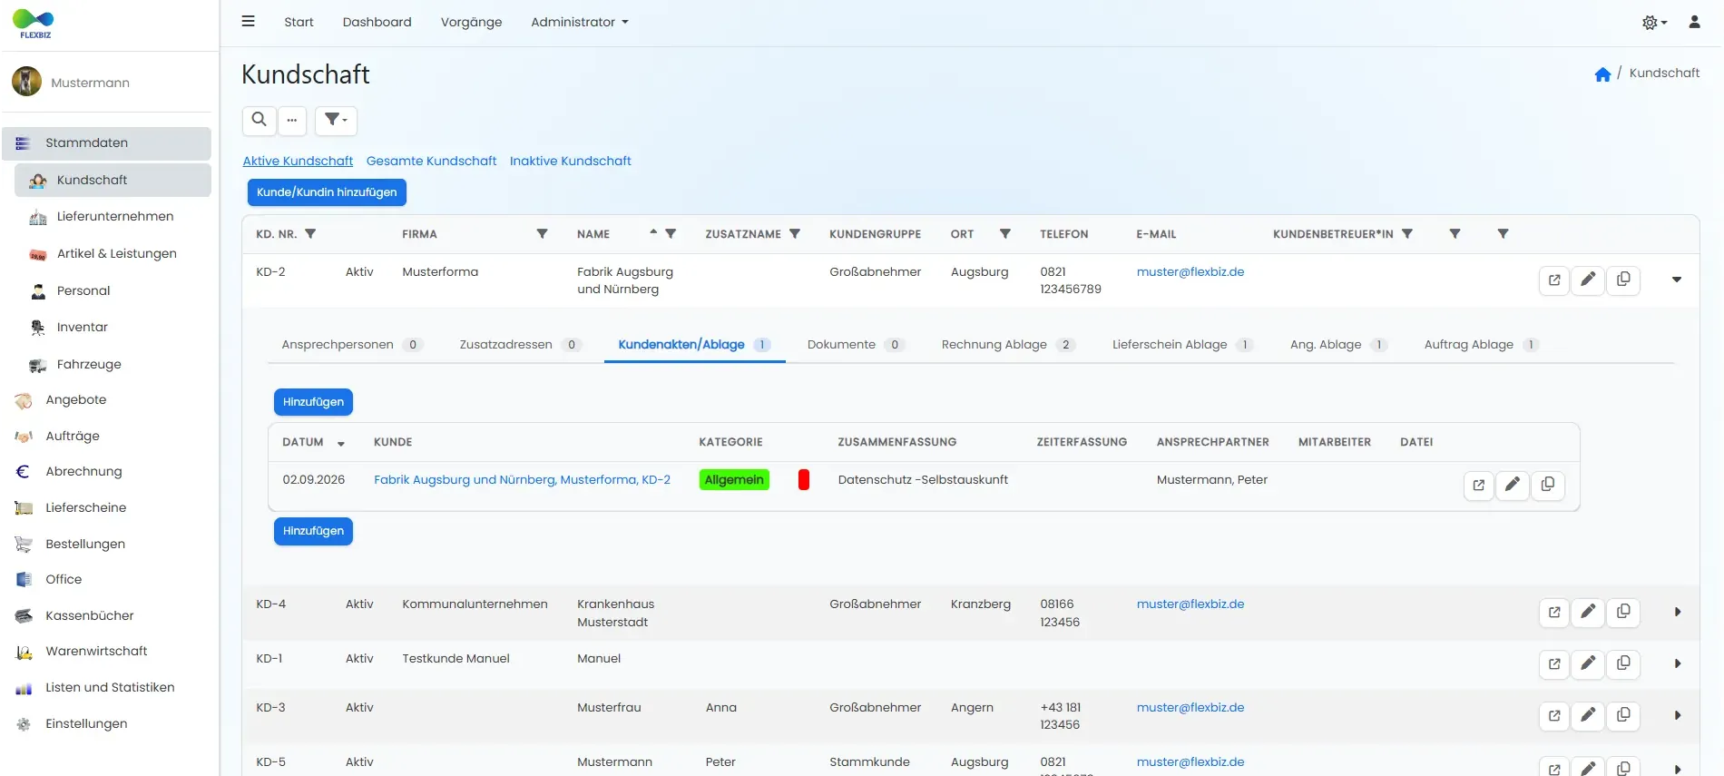This screenshot has width=1724, height=776.
Task: Duplicate the KD-4 customer entry
Action: coord(1623,612)
